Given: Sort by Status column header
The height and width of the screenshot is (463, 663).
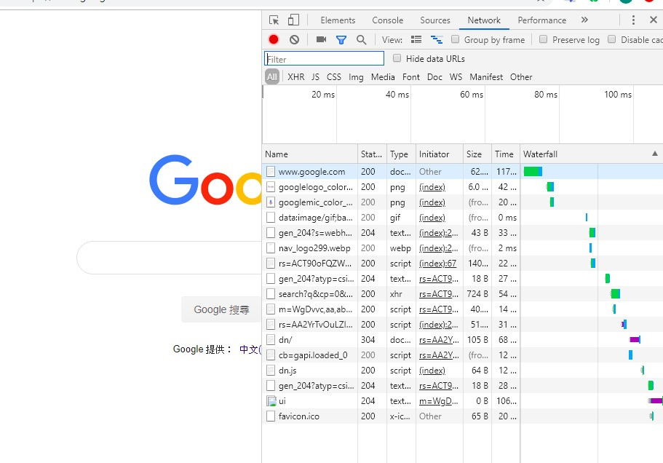Looking at the screenshot, I should [x=372, y=154].
